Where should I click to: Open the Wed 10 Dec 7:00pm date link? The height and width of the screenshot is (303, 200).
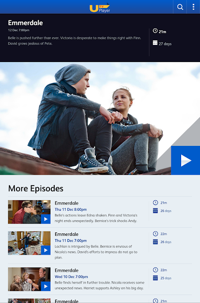(71, 276)
